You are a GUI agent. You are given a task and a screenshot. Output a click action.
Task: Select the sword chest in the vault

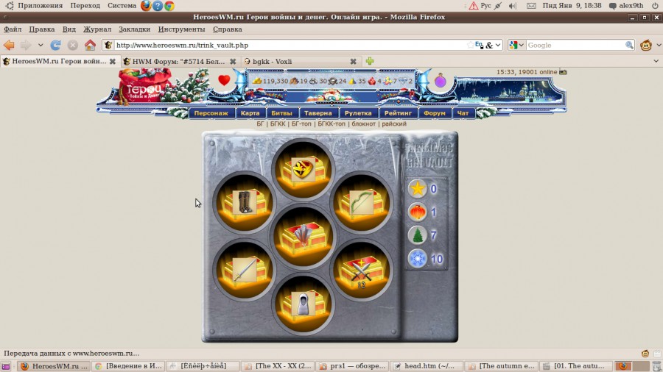click(244, 270)
